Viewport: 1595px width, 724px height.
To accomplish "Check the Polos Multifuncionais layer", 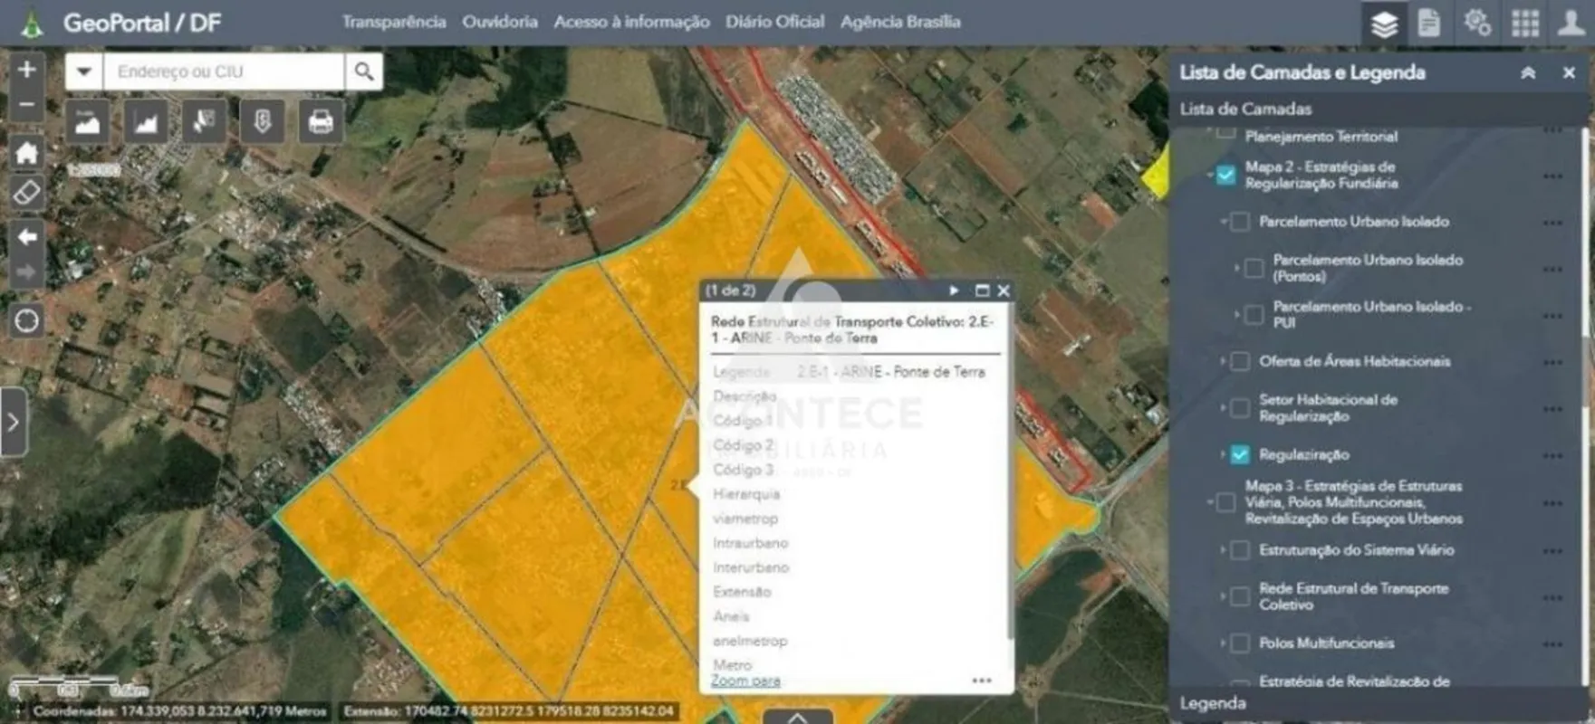I will click(1240, 643).
